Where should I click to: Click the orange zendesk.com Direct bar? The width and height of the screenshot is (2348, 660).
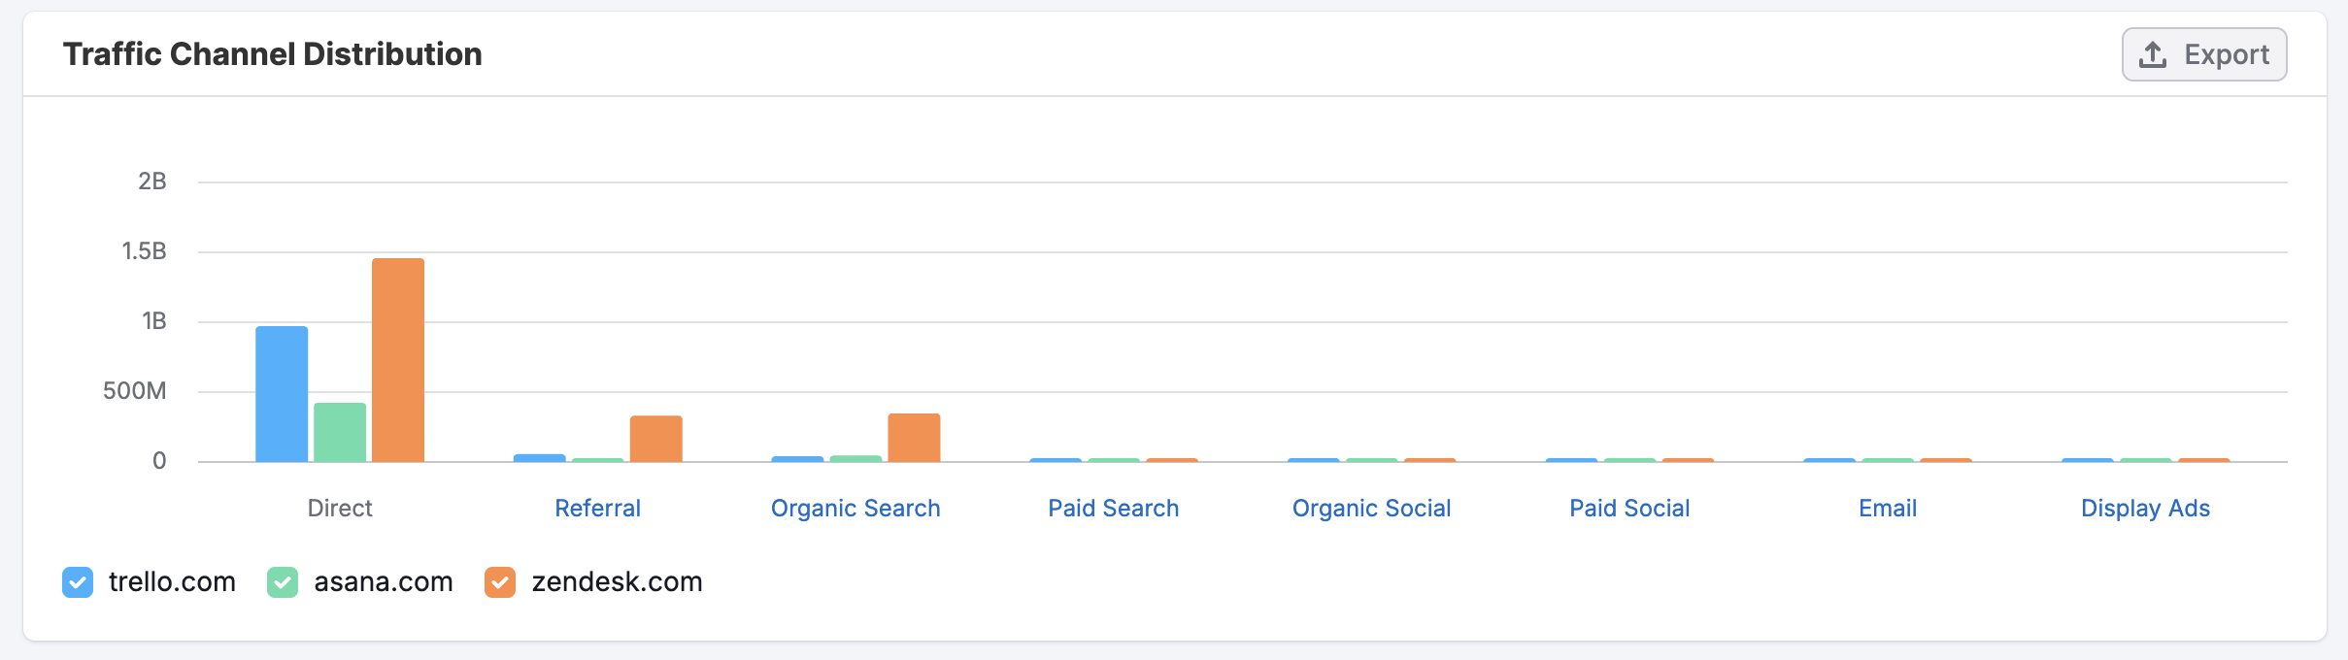tap(398, 360)
